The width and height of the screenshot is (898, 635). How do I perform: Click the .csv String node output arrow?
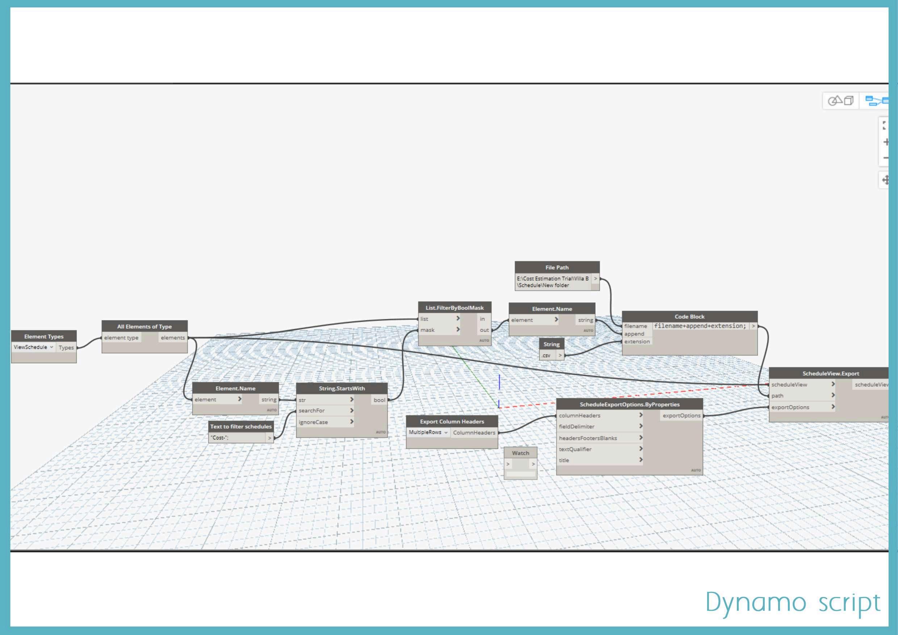pyautogui.click(x=560, y=355)
